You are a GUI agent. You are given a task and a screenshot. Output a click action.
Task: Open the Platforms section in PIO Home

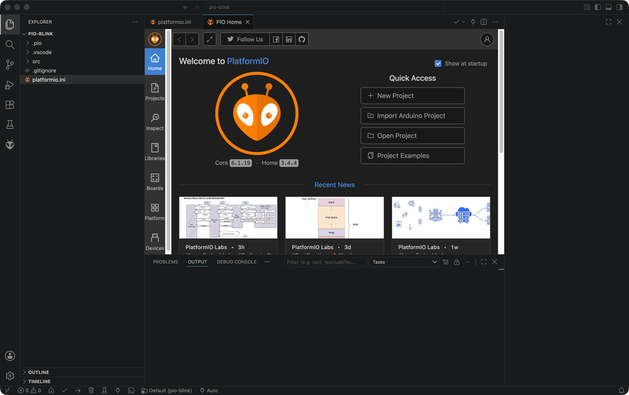click(x=154, y=212)
